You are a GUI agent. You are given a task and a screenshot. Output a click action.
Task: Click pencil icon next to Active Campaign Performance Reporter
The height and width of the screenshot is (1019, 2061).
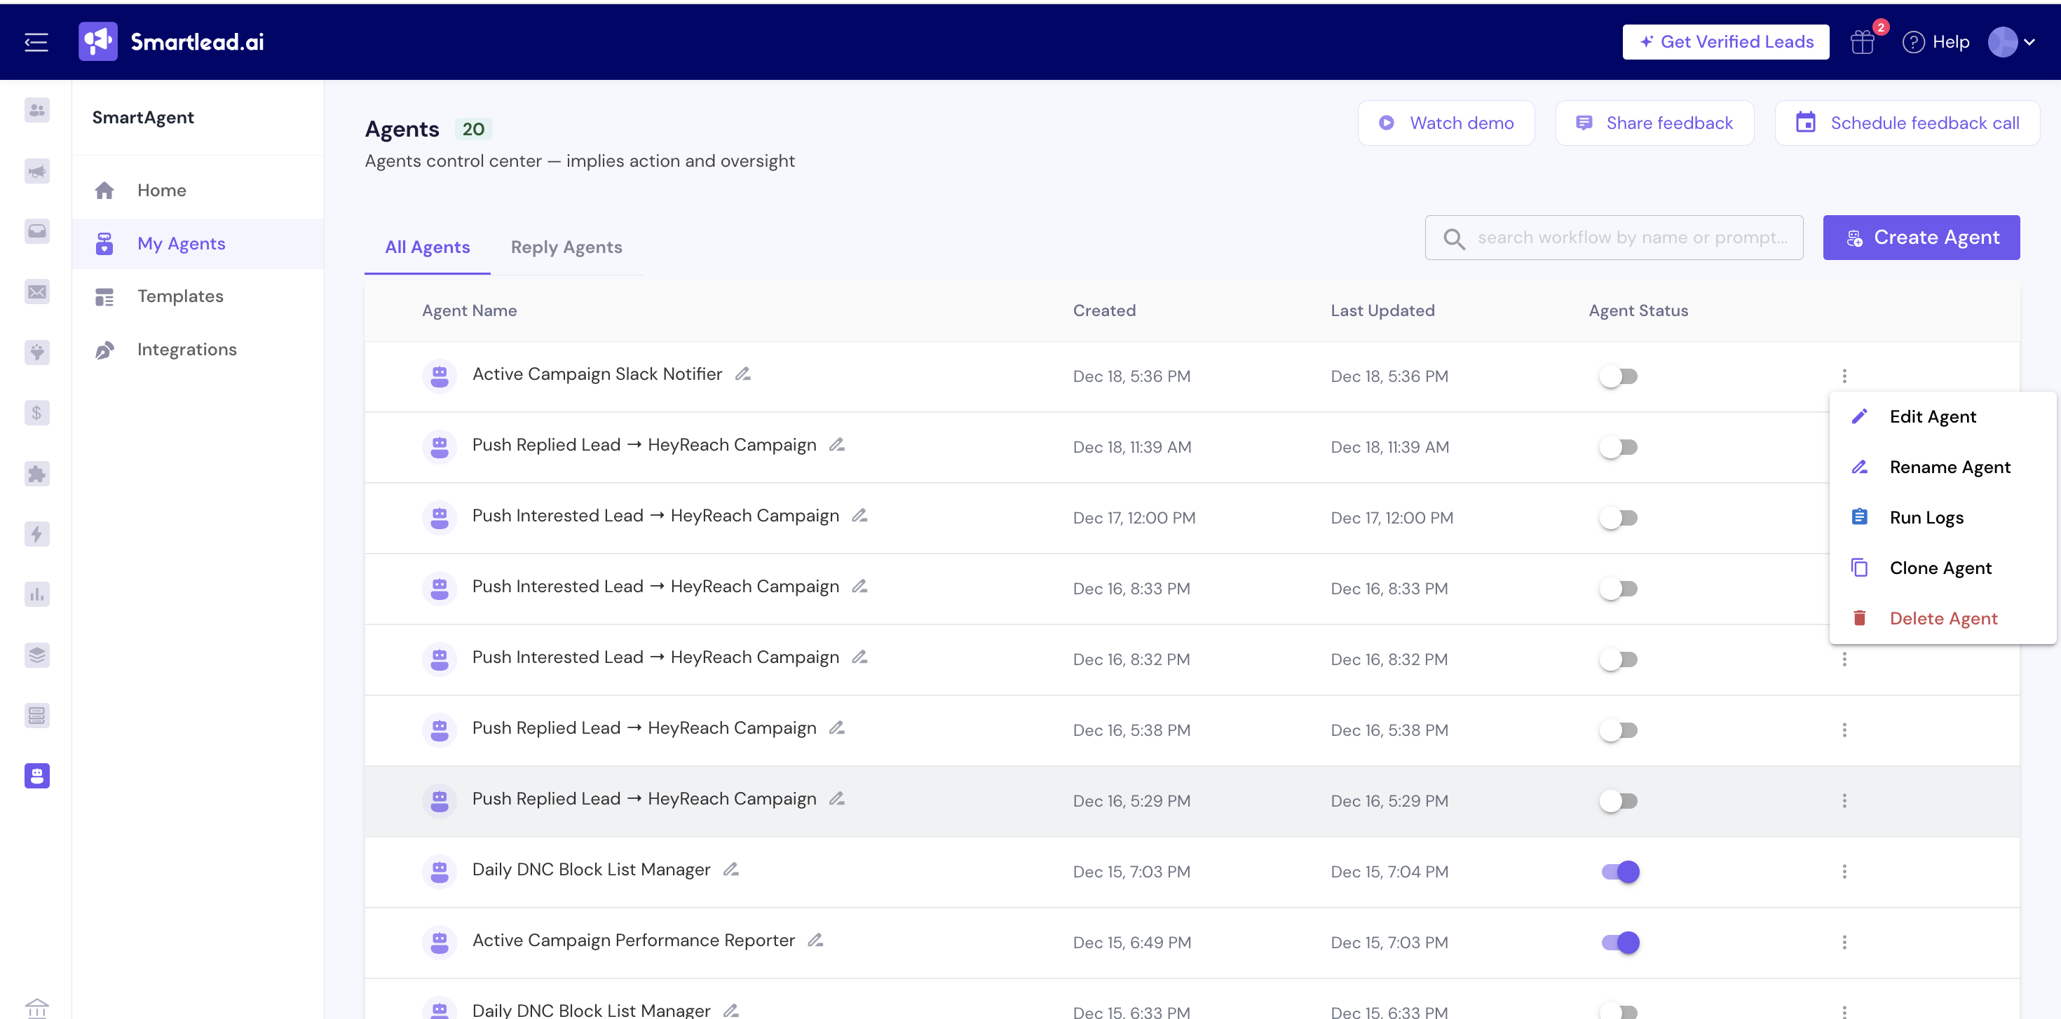815,940
